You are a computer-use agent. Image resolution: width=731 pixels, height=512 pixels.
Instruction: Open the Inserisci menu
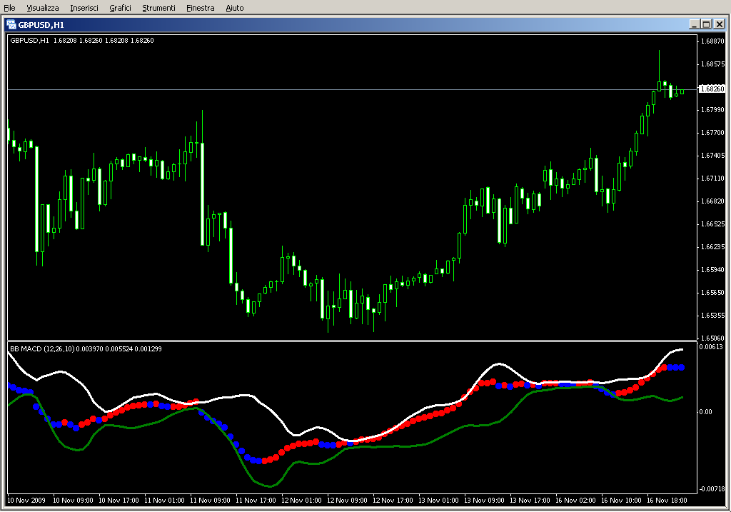(x=84, y=8)
